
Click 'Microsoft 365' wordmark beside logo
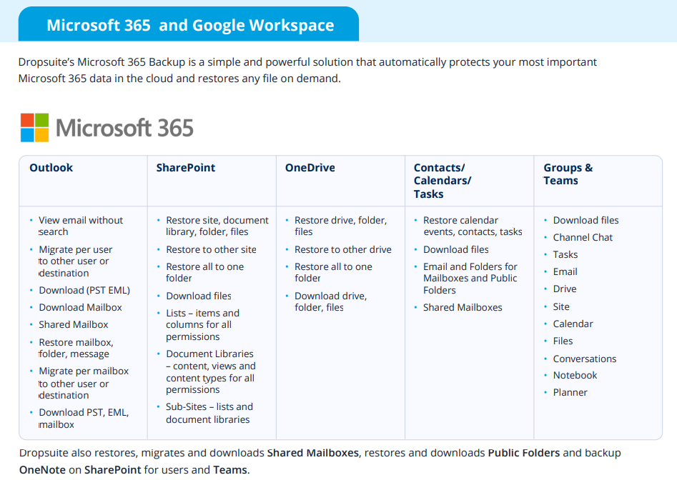point(124,128)
